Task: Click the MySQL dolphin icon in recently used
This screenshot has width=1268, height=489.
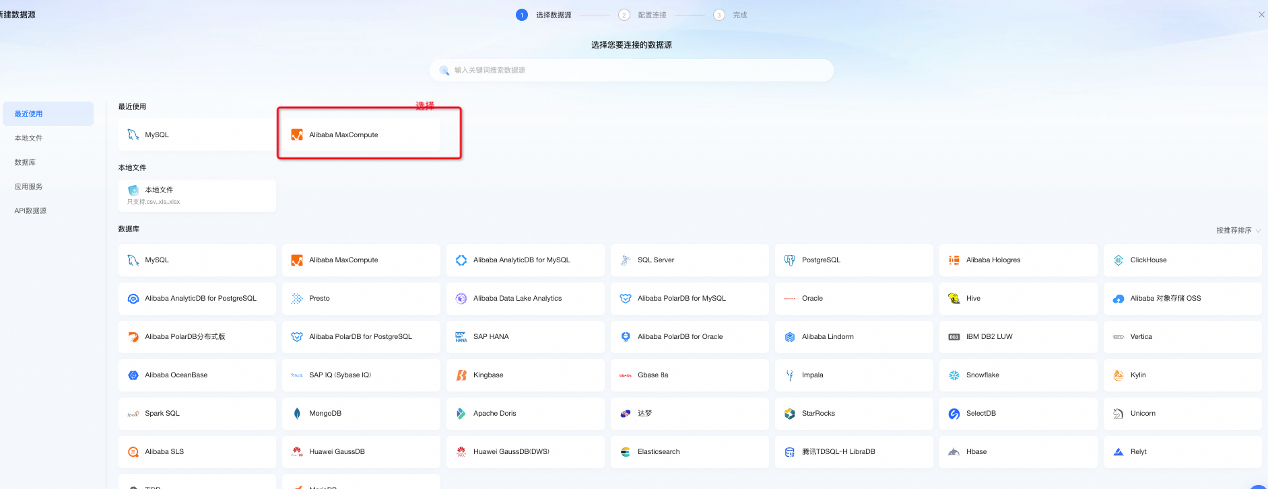Action: pyautogui.click(x=133, y=135)
